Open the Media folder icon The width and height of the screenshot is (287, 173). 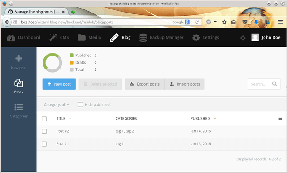82,38
